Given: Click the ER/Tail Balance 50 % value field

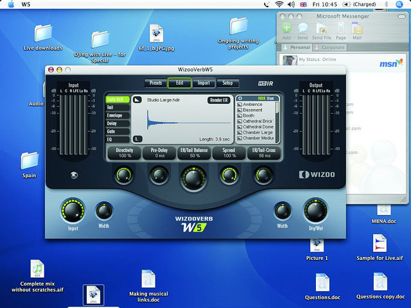Looking at the screenshot, I should tap(194, 153).
